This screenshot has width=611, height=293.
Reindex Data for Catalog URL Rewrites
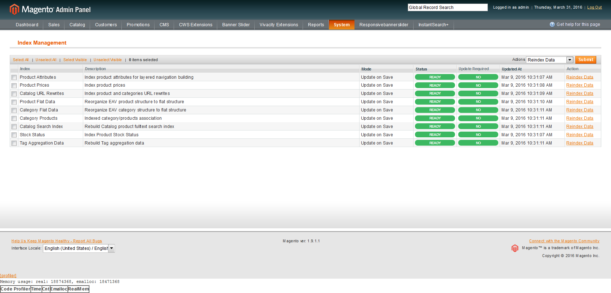(580, 93)
